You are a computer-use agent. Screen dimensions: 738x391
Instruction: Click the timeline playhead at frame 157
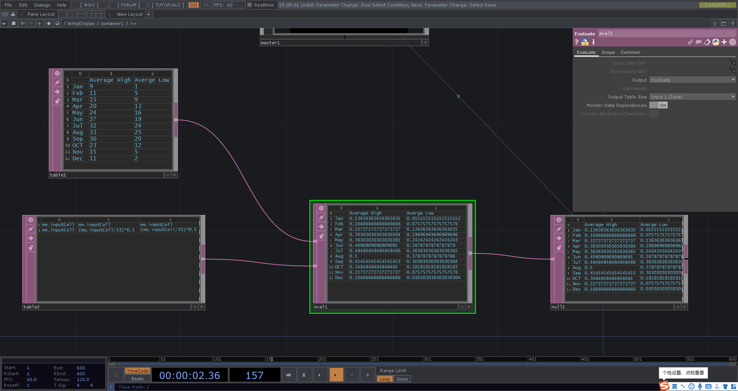click(270, 359)
